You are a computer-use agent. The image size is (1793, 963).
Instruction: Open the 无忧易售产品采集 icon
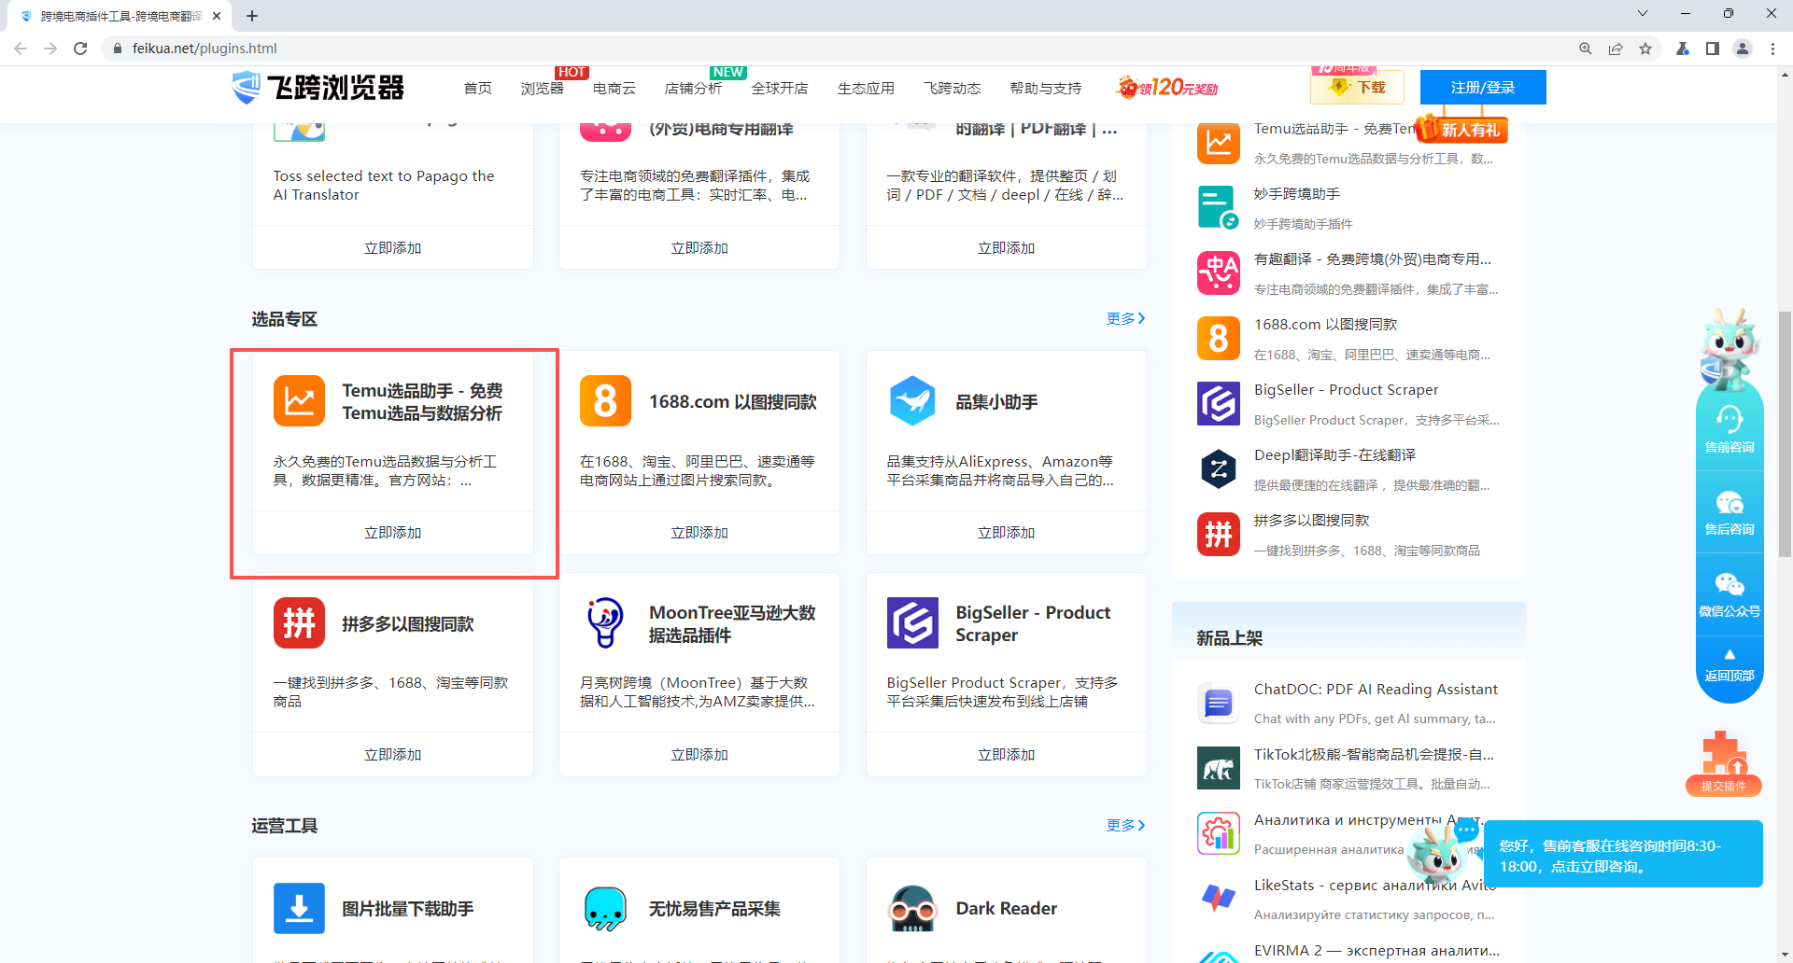[605, 908]
